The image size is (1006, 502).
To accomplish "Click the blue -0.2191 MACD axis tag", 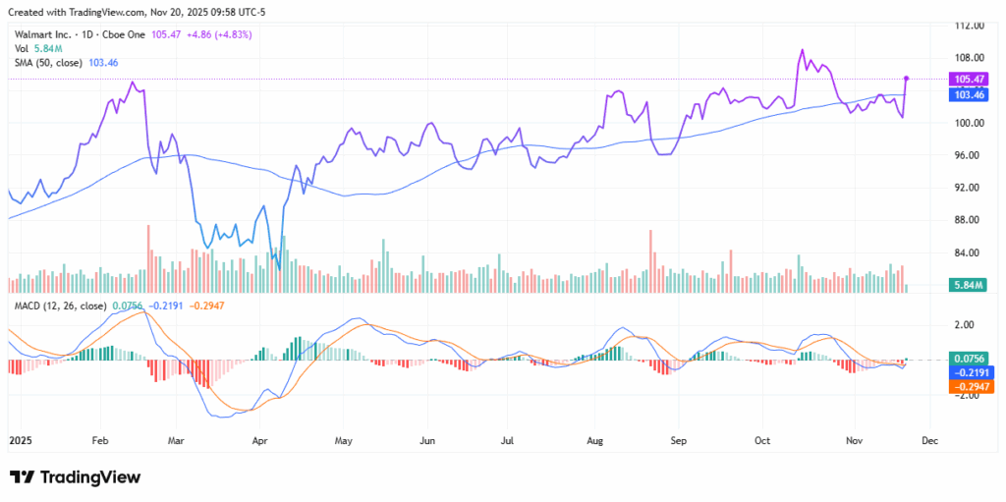I will 969,373.
